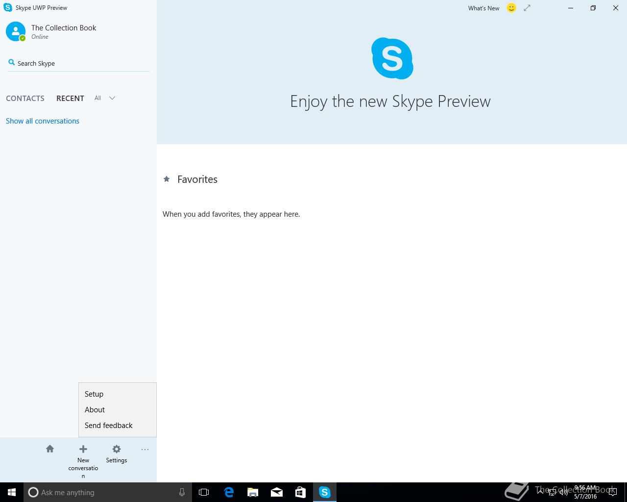Click the smiley feedback icon
This screenshot has height=502, width=627.
tap(511, 8)
